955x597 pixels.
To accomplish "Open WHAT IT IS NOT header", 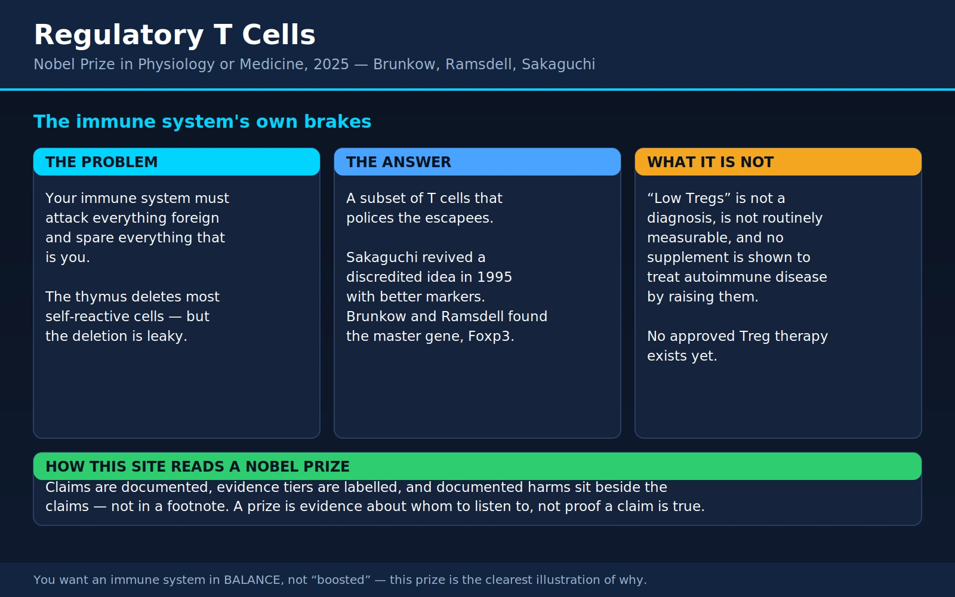I will pos(778,162).
